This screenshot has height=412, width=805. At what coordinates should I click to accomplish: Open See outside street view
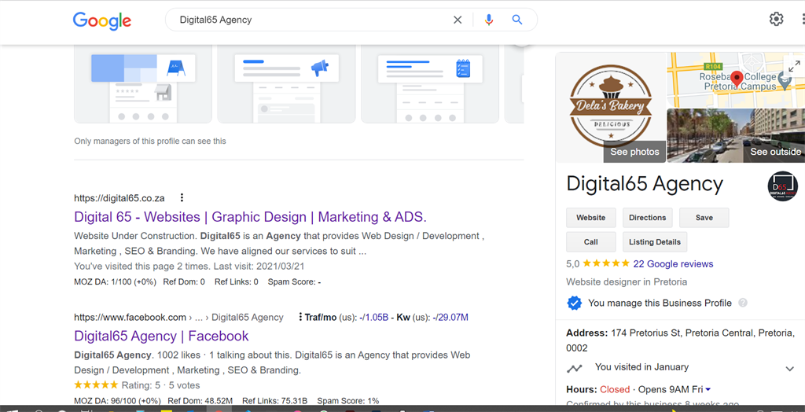point(736,135)
